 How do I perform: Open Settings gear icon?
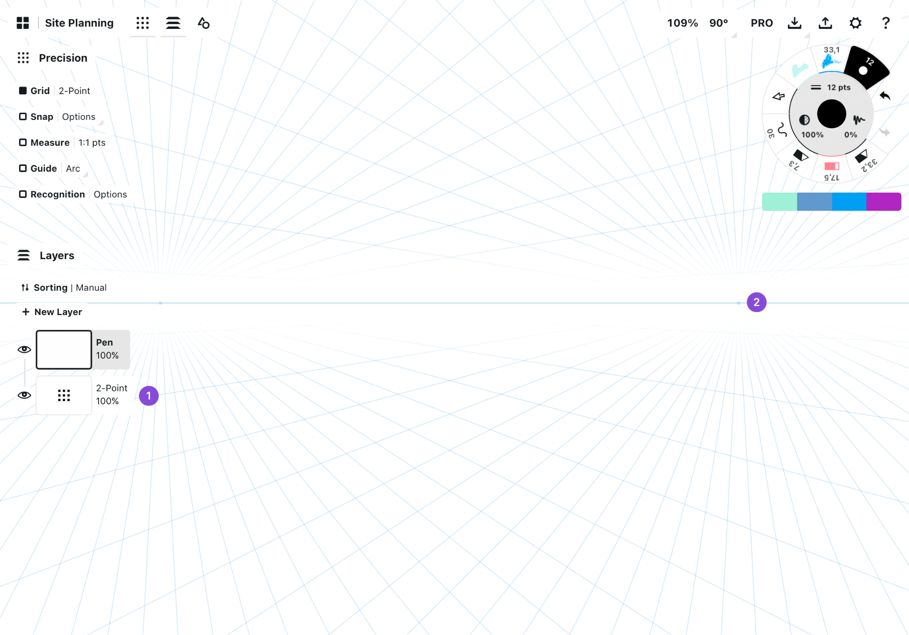(x=855, y=23)
